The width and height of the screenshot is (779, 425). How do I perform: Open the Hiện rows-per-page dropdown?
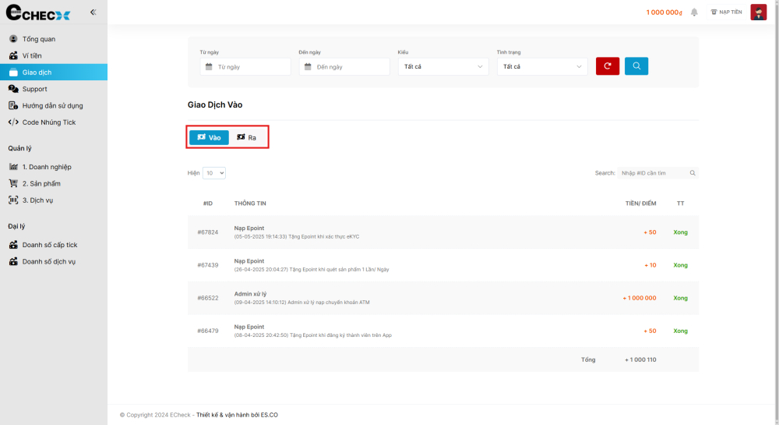click(214, 173)
